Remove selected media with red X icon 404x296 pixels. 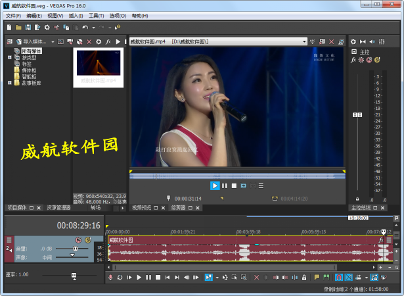(89, 41)
